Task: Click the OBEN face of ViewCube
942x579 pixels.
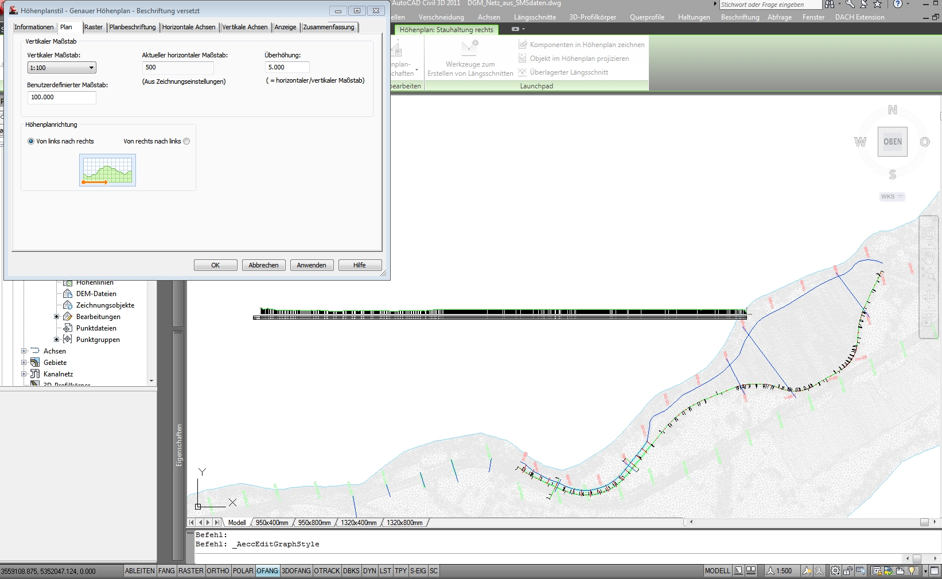Action: (x=892, y=142)
